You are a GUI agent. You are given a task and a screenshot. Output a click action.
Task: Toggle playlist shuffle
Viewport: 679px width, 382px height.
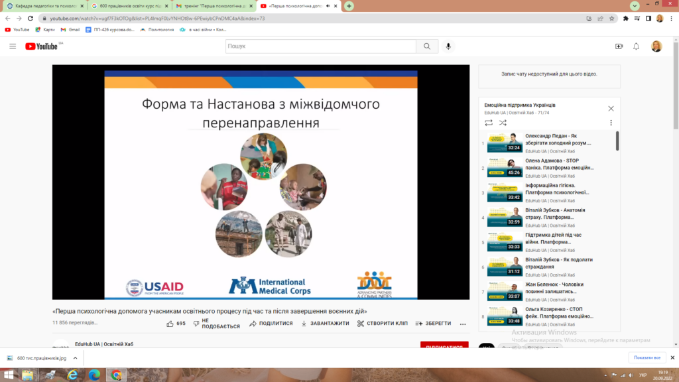click(502, 123)
